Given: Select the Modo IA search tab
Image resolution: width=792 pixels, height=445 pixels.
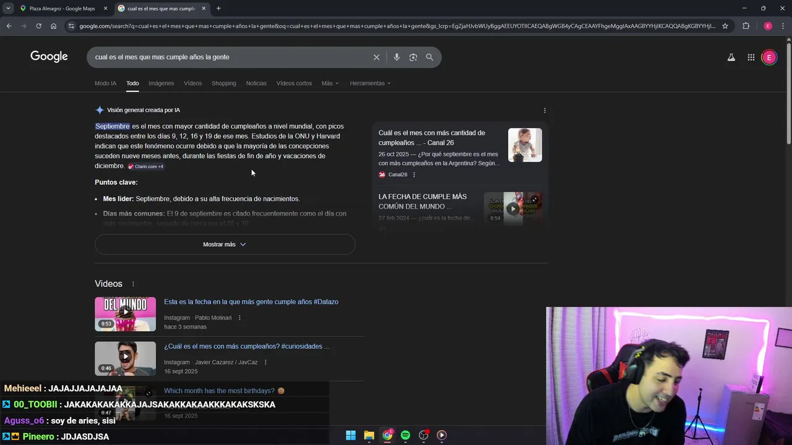Looking at the screenshot, I should (x=105, y=83).
